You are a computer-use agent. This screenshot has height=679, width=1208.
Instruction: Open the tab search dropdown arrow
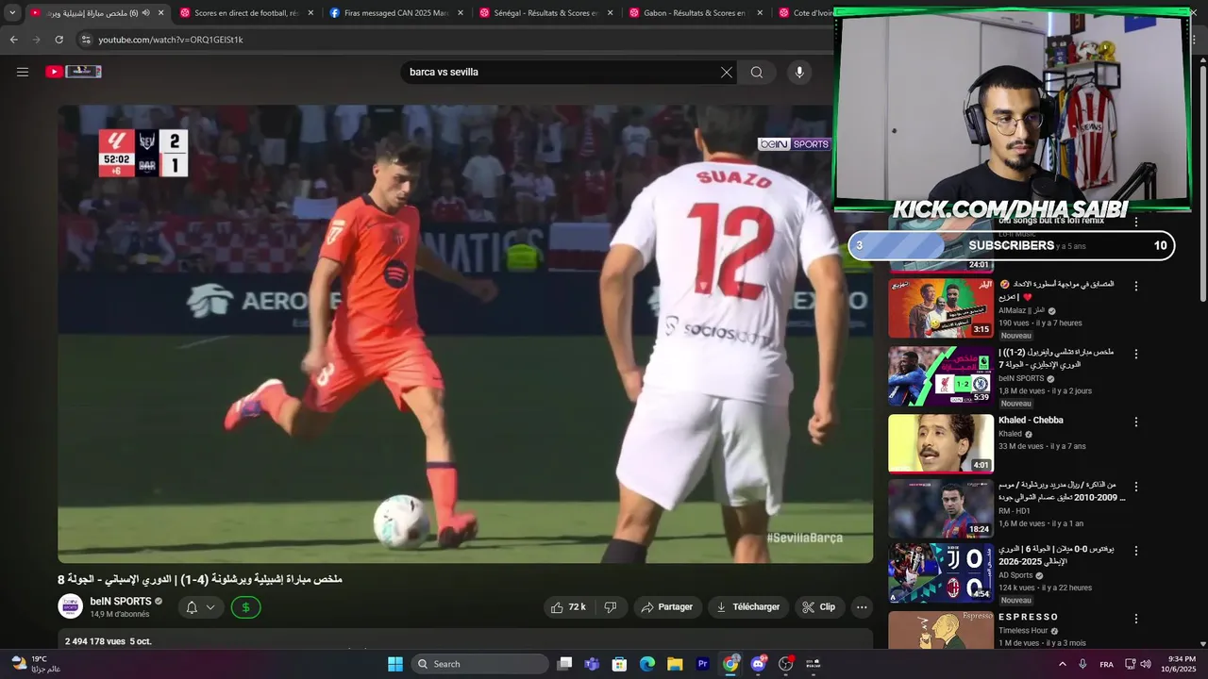(12, 13)
